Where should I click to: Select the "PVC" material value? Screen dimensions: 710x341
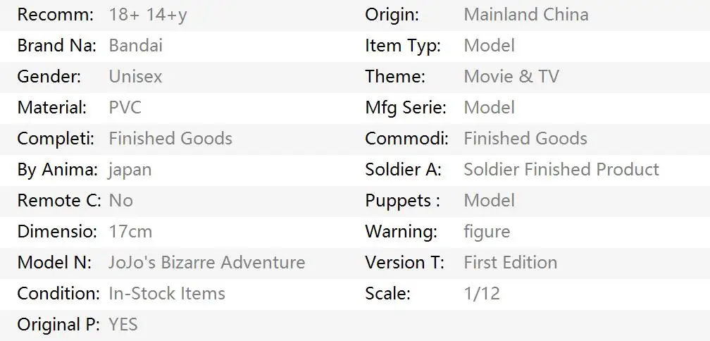tap(125, 108)
